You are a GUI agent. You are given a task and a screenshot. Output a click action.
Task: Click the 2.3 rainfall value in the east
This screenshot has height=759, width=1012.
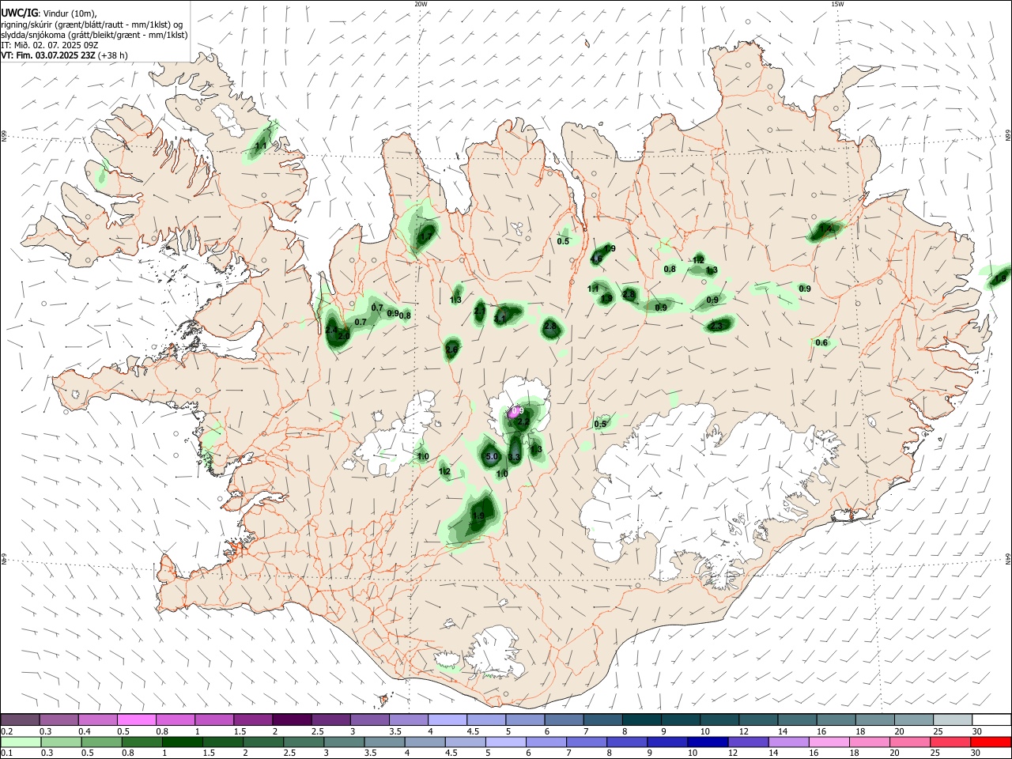(x=717, y=326)
